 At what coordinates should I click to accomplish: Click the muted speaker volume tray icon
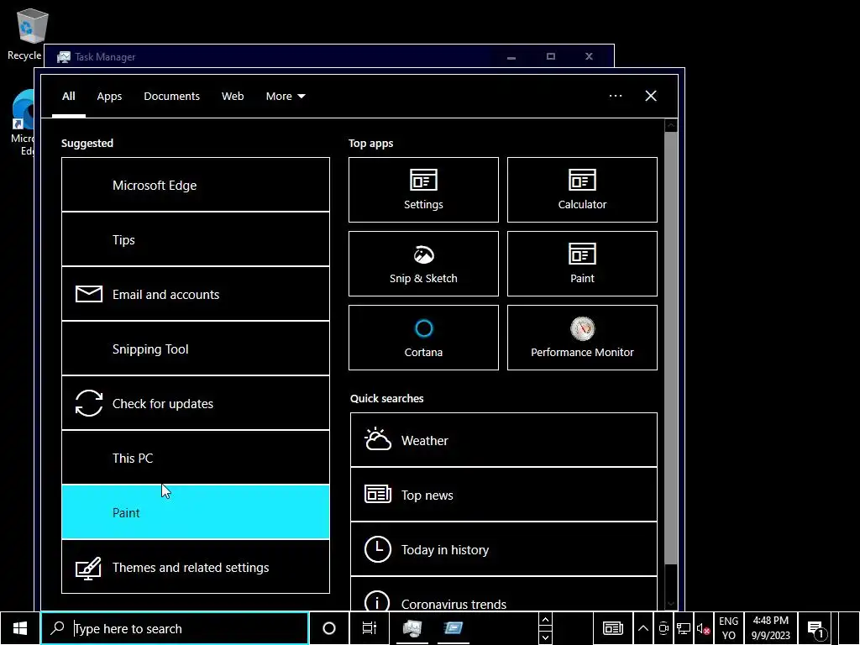click(x=703, y=629)
